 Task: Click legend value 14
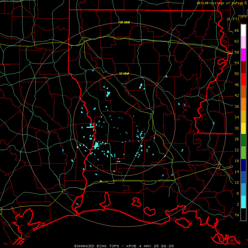(237, 172)
